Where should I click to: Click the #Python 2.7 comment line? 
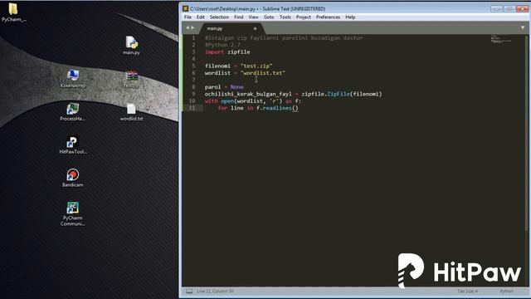click(222, 45)
